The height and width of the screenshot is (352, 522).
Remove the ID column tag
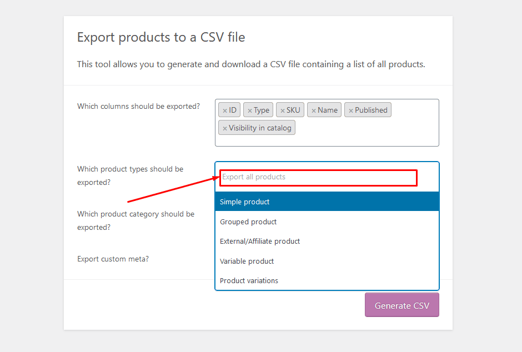tap(224, 109)
